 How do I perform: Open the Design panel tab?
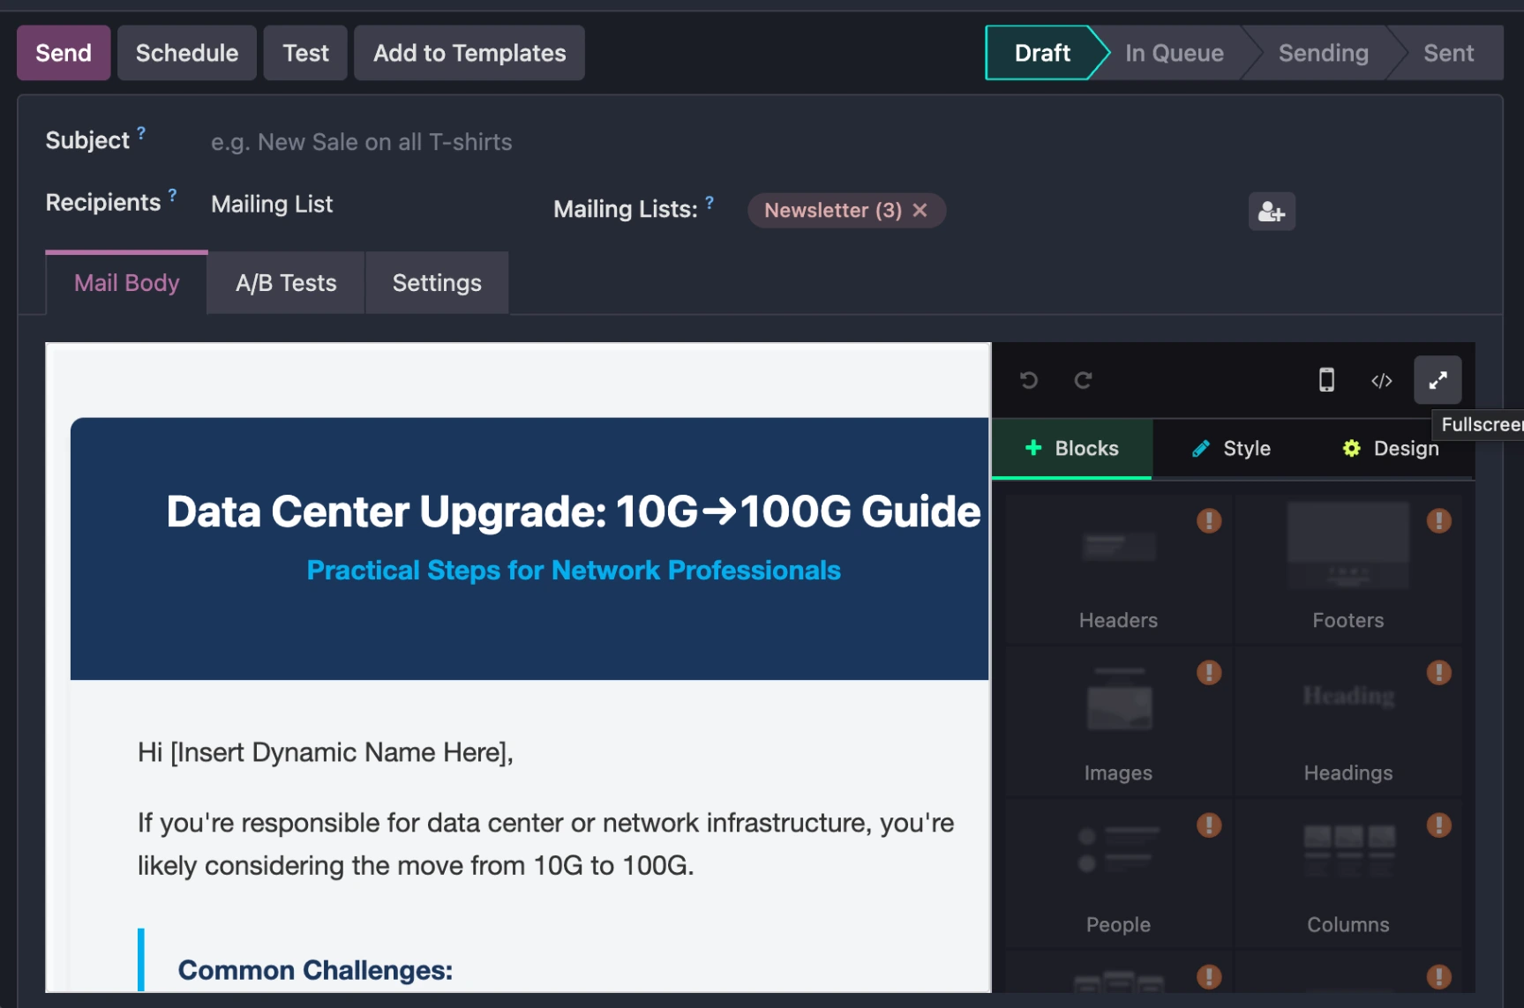pos(1391,449)
